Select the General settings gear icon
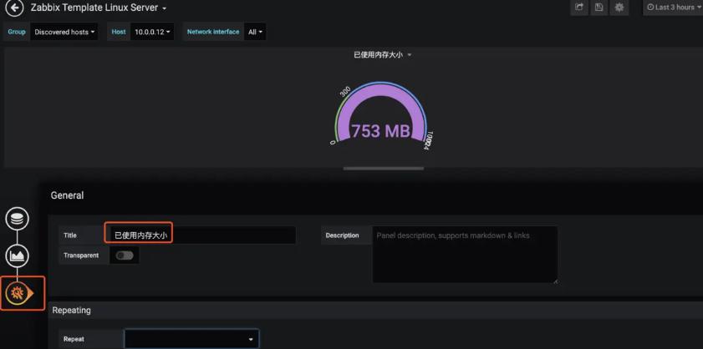Screen dimensions: 703x349 (x=18, y=293)
